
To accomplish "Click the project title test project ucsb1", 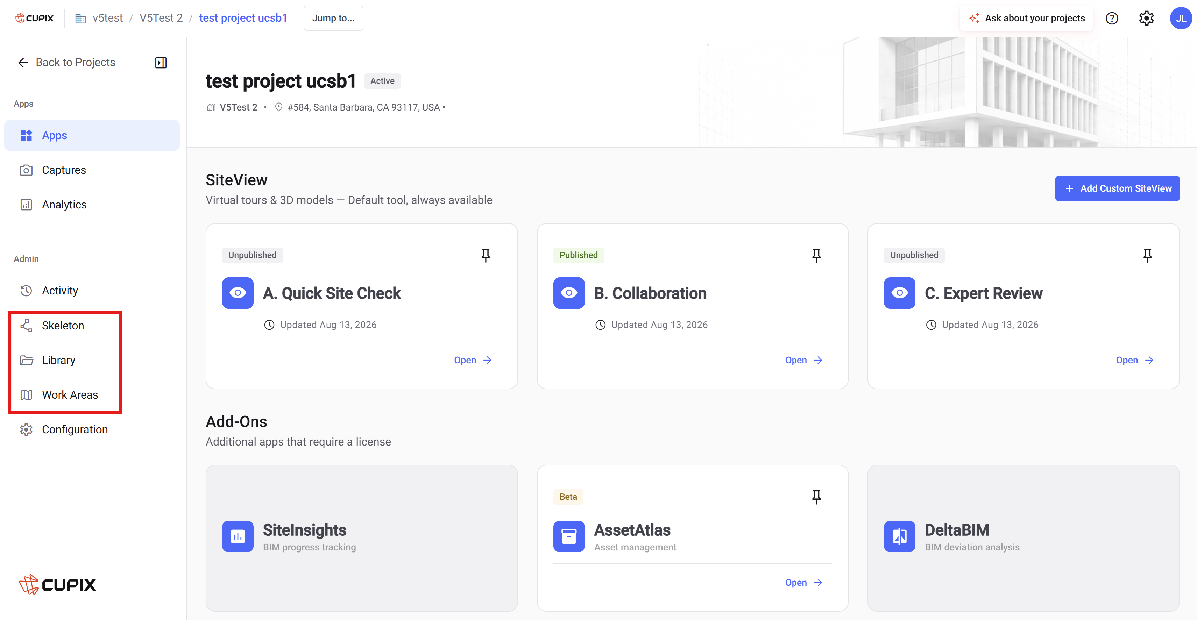I will click(x=281, y=81).
